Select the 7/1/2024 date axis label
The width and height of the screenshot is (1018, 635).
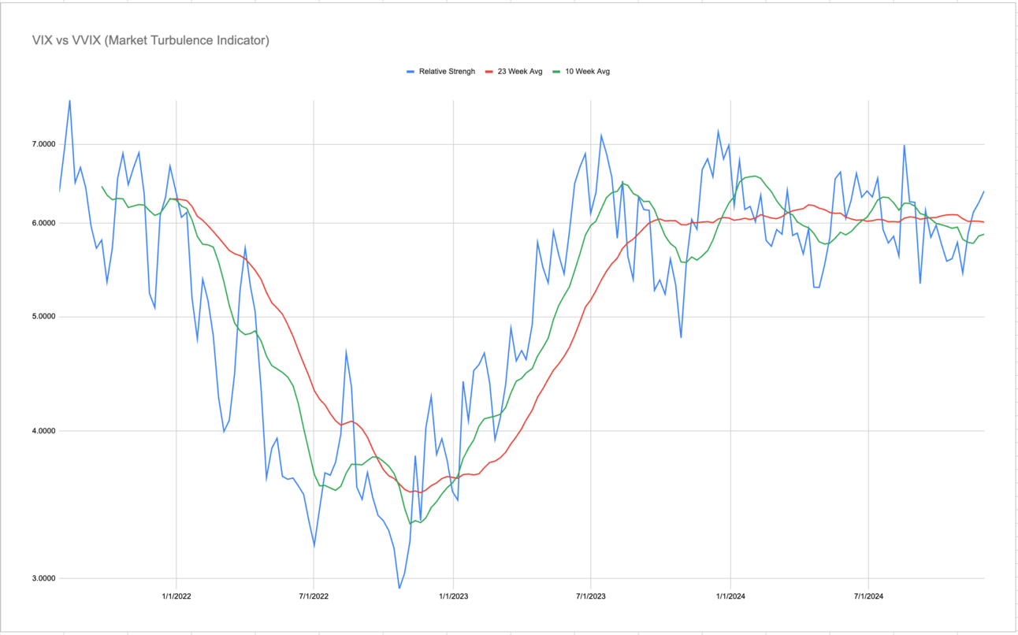tap(868, 596)
